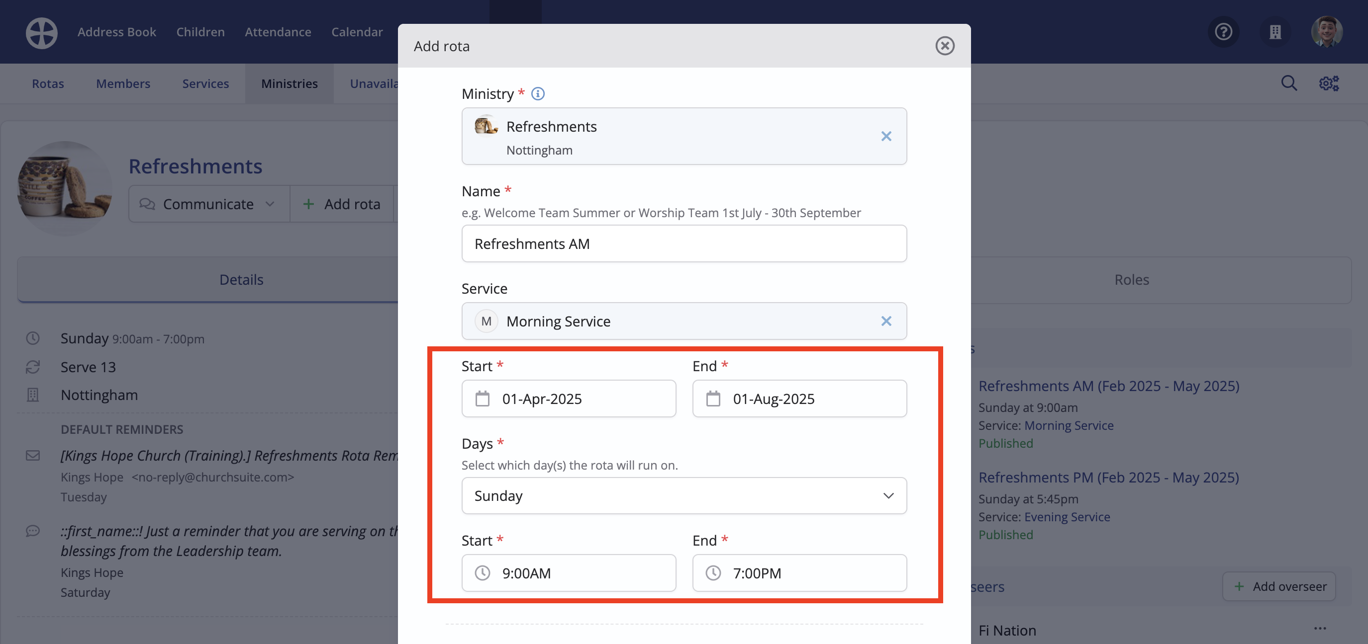Click the Fi Nation overseer name
The width and height of the screenshot is (1368, 644).
pyautogui.click(x=1007, y=630)
